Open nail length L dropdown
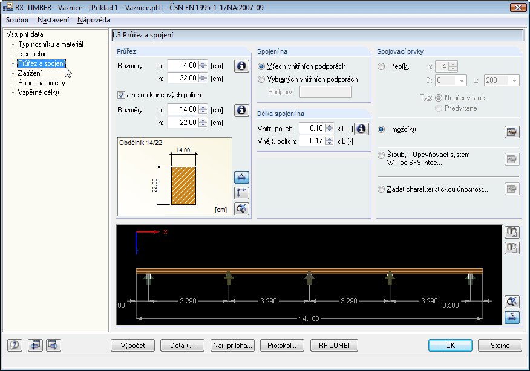This screenshot has width=530, height=371. [514, 81]
